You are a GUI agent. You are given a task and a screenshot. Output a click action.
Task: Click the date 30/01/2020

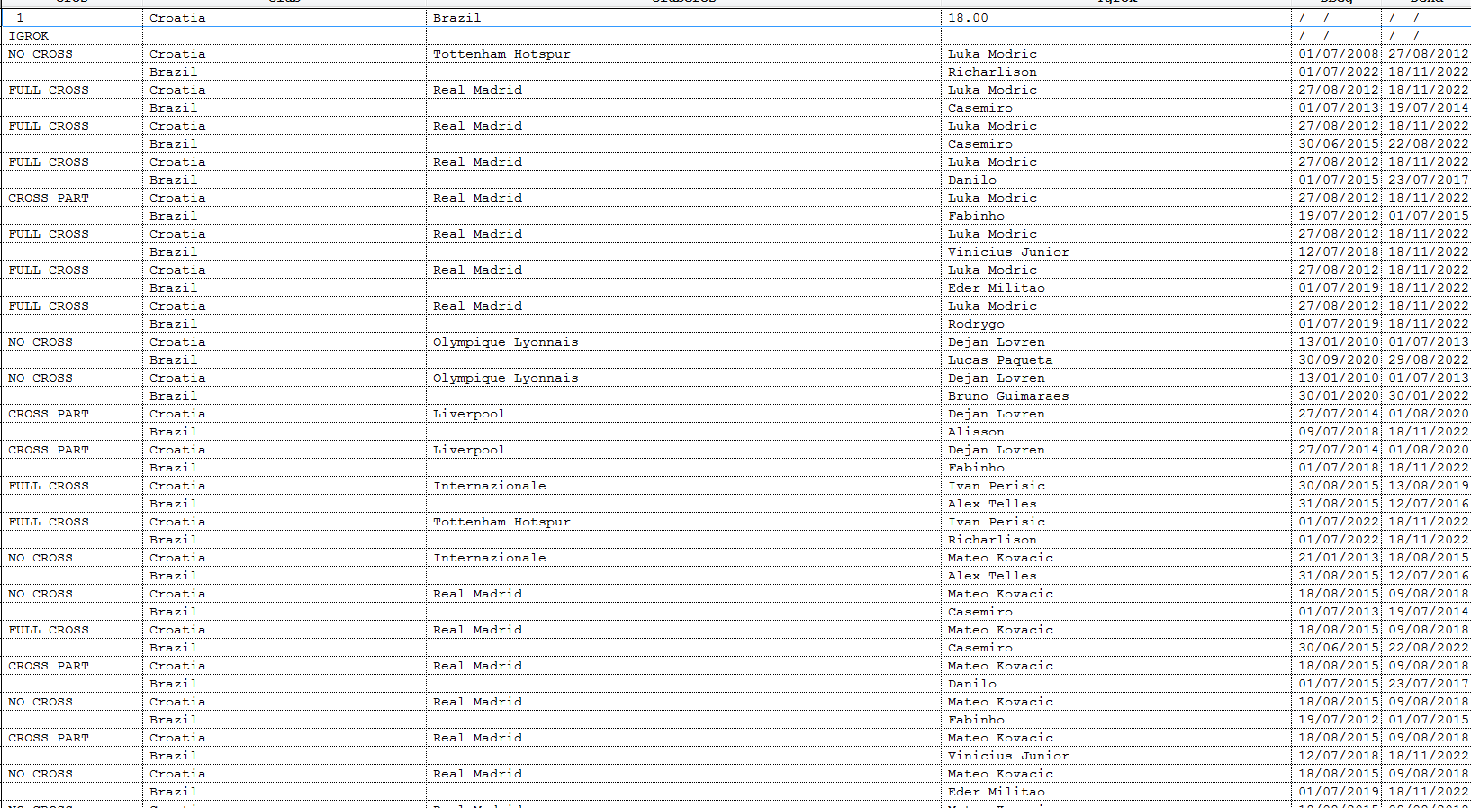click(1339, 396)
